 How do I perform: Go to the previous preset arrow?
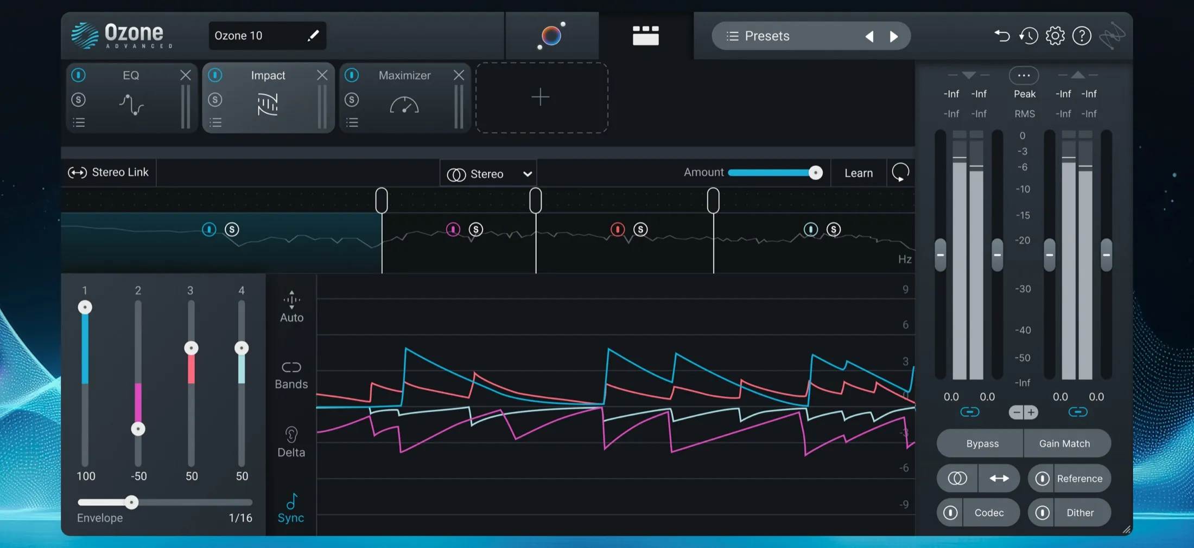(x=869, y=36)
